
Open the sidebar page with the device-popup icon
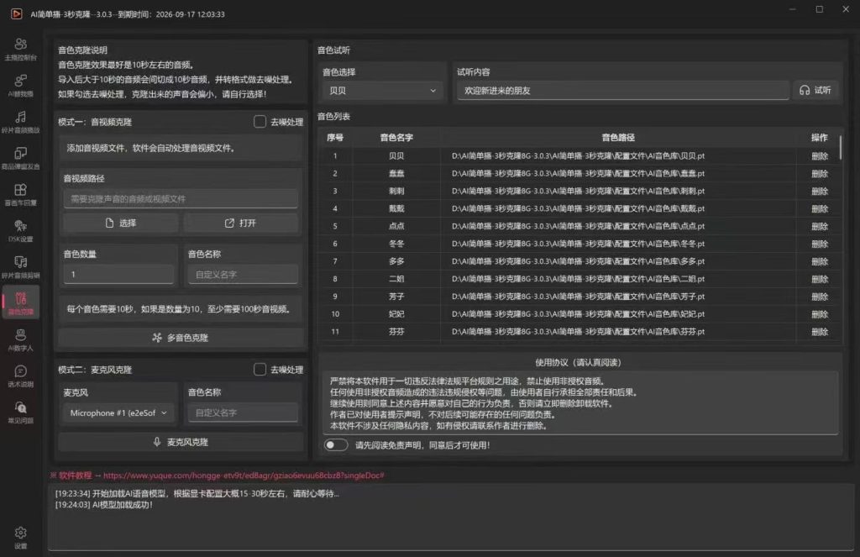(21, 158)
